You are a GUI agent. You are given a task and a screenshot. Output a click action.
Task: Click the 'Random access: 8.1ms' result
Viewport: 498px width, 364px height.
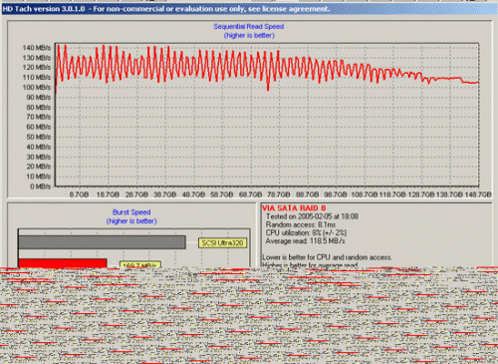coord(301,224)
